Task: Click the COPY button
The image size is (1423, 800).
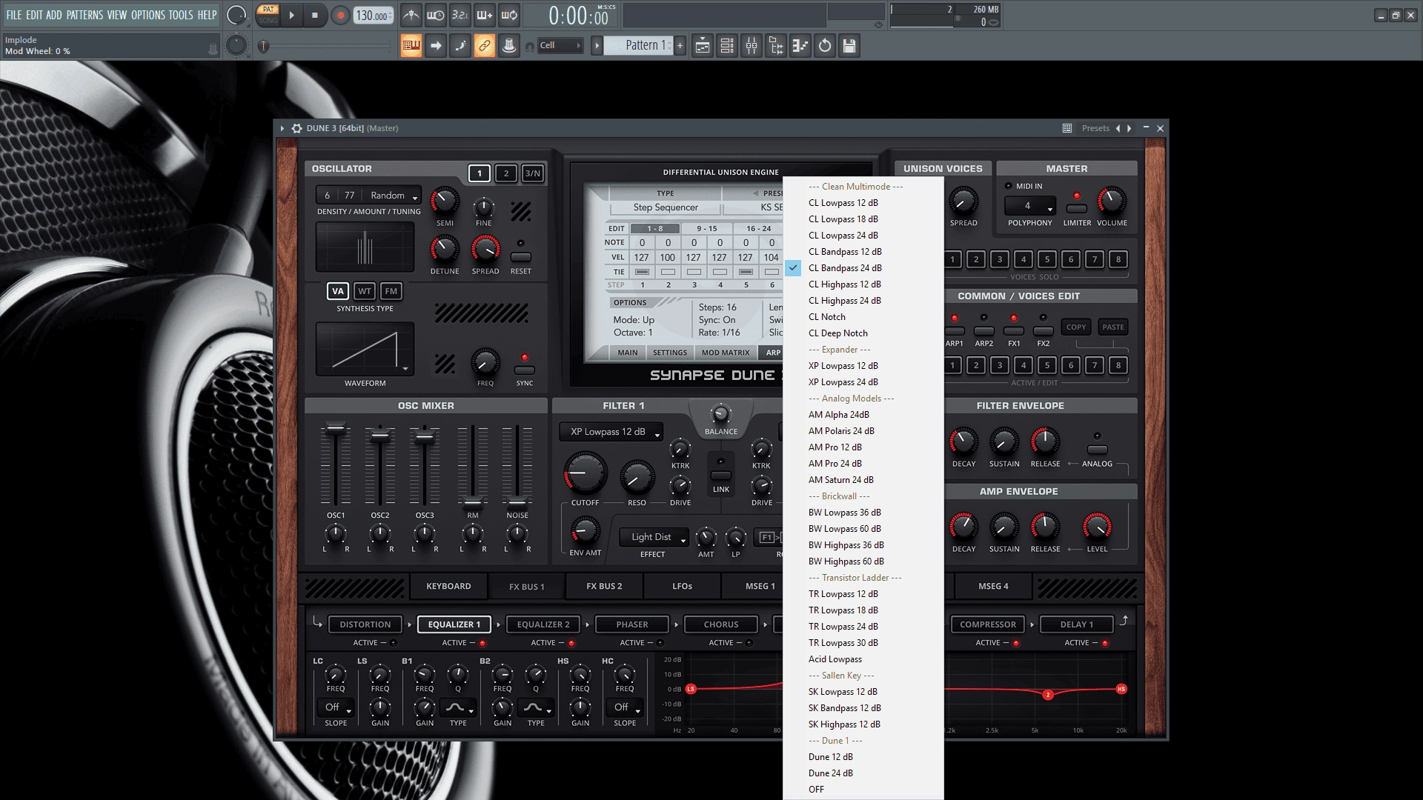Action: click(x=1076, y=327)
